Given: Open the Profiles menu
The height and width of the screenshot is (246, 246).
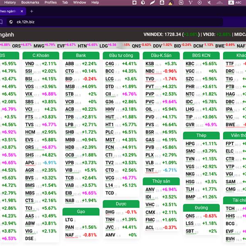Looking at the screenshot, I should [x=50, y=2].
